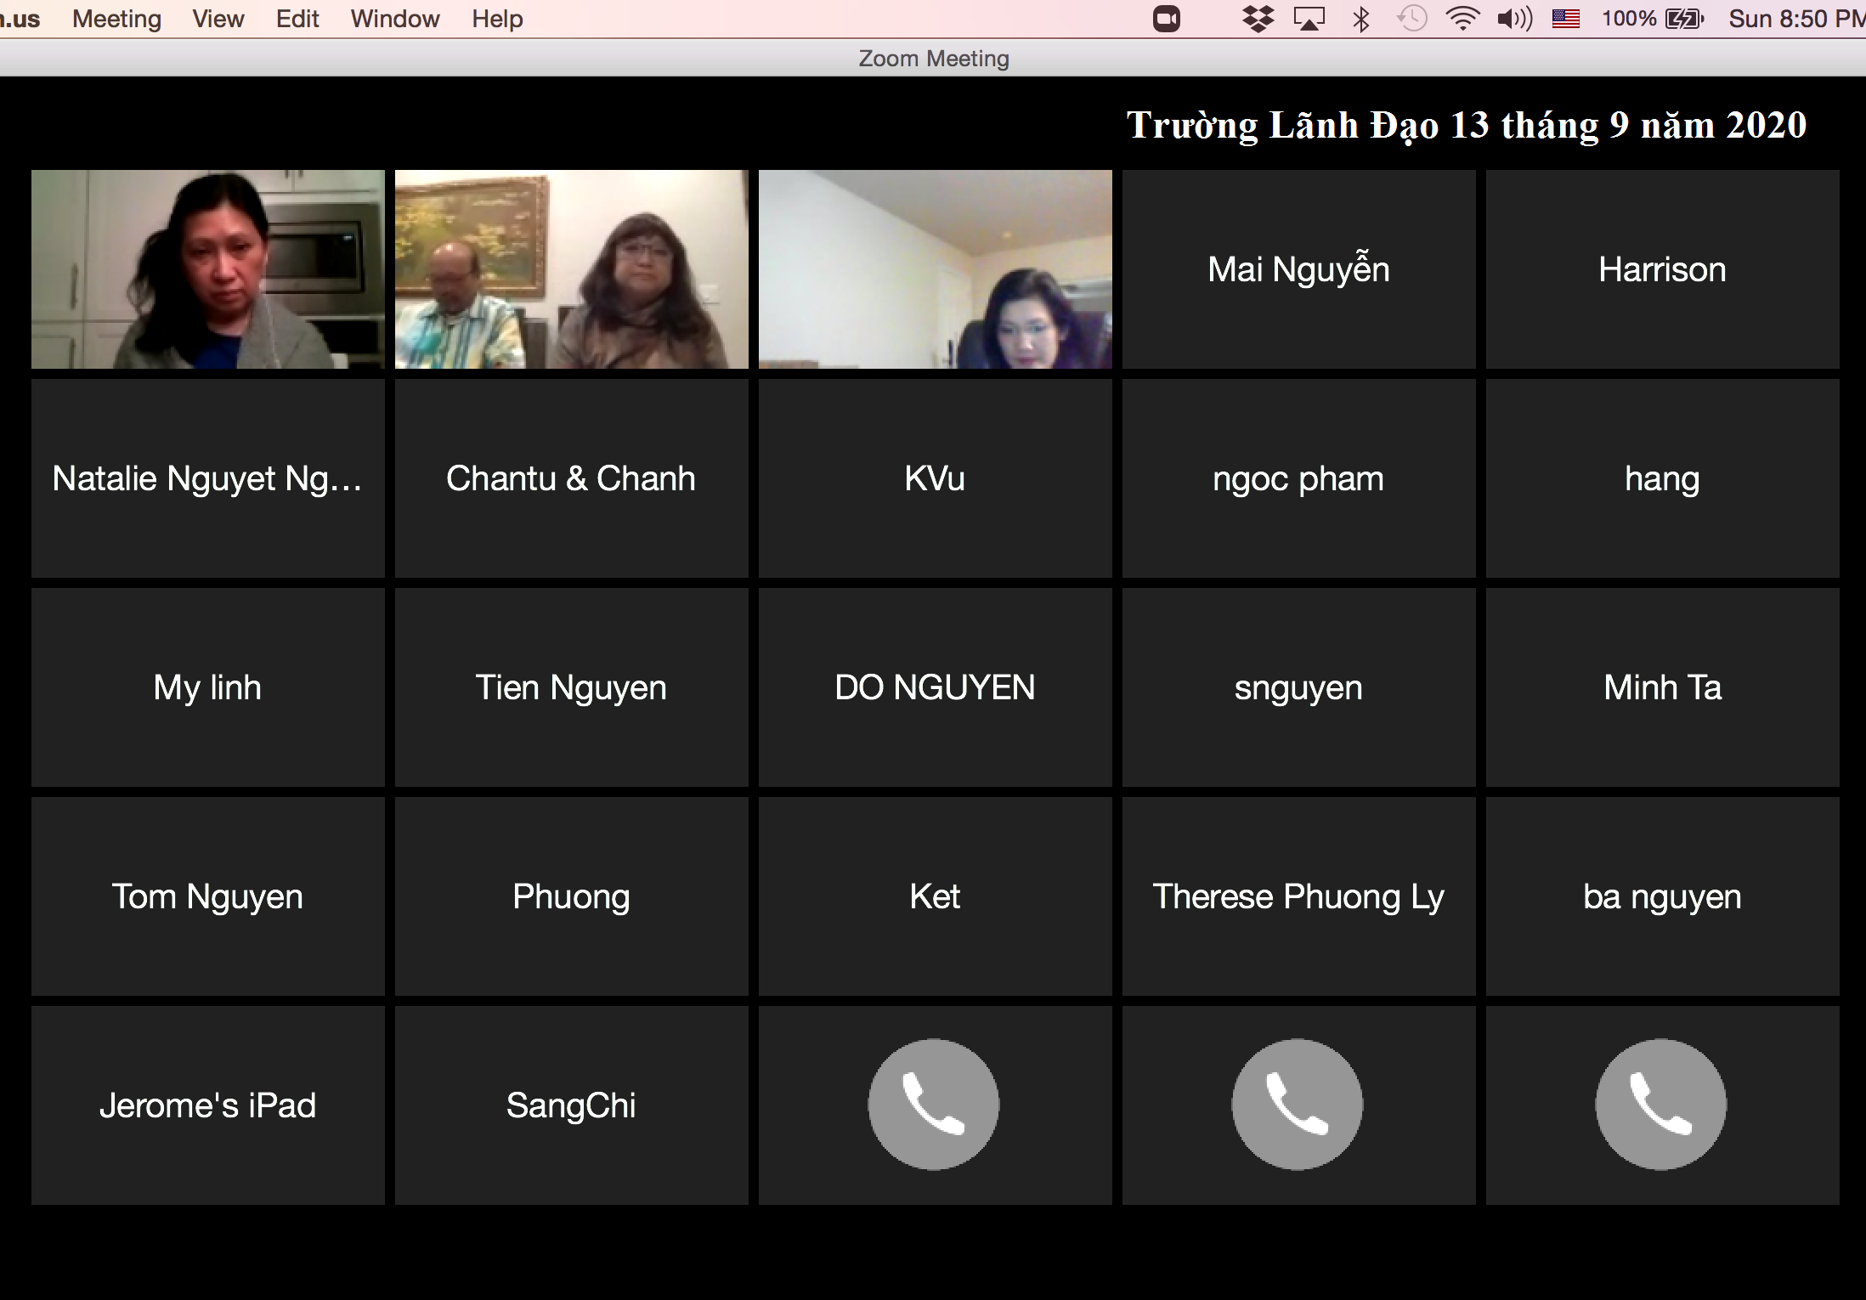Select the video tile with woman in white room
The width and height of the screenshot is (1866, 1300).
[936, 269]
